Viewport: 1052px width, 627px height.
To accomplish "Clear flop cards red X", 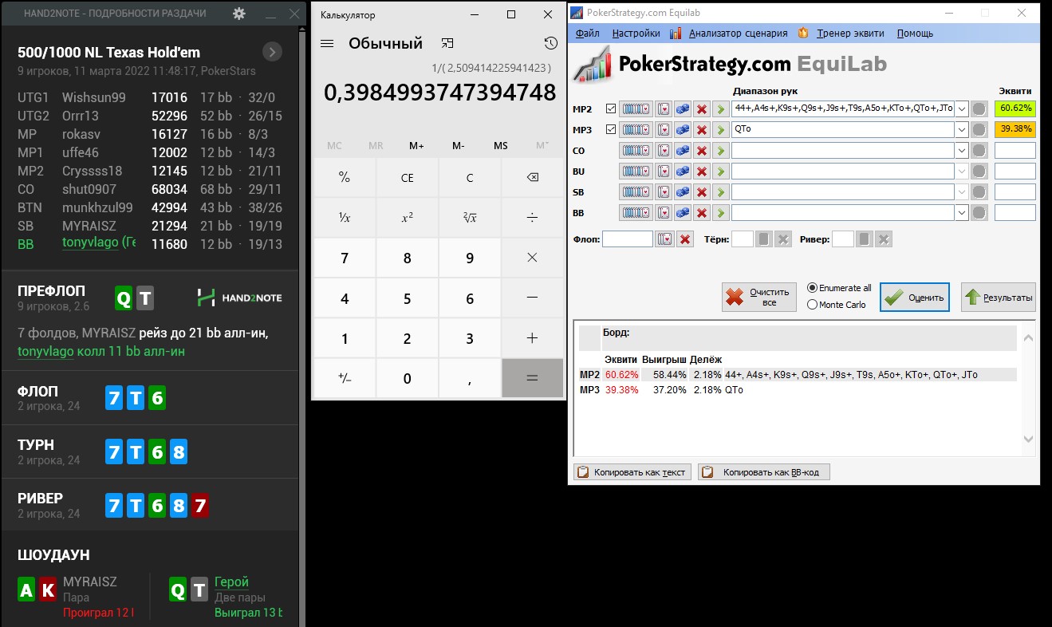I will (x=684, y=239).
